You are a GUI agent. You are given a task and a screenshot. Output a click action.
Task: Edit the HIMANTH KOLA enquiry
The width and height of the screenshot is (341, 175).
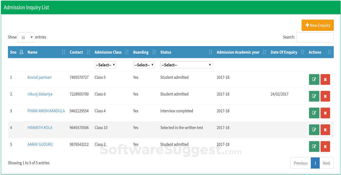pyautogui.click(x=314, y=130)
